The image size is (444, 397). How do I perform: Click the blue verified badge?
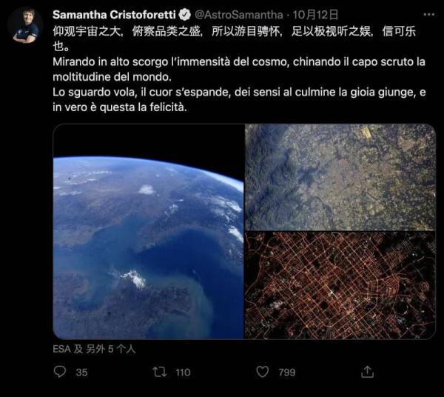point(185,15)
